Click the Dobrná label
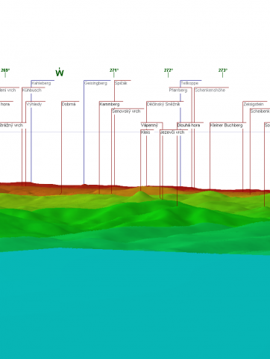 point(69,104)
